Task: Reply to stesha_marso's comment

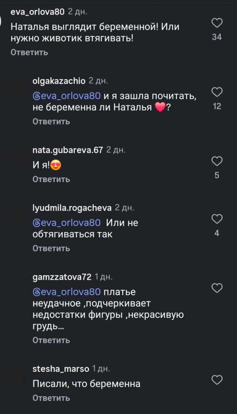Action: (x=51, y=398)
